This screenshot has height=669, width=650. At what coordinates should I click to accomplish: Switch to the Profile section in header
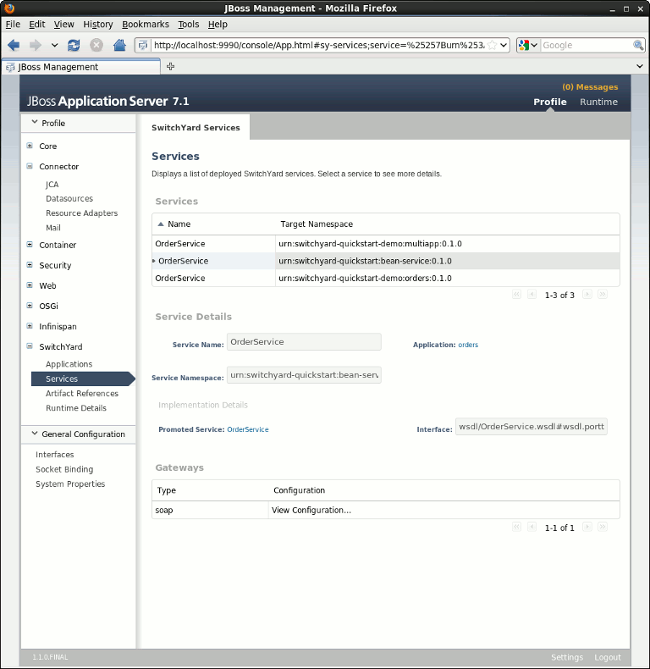coord(550,102)
